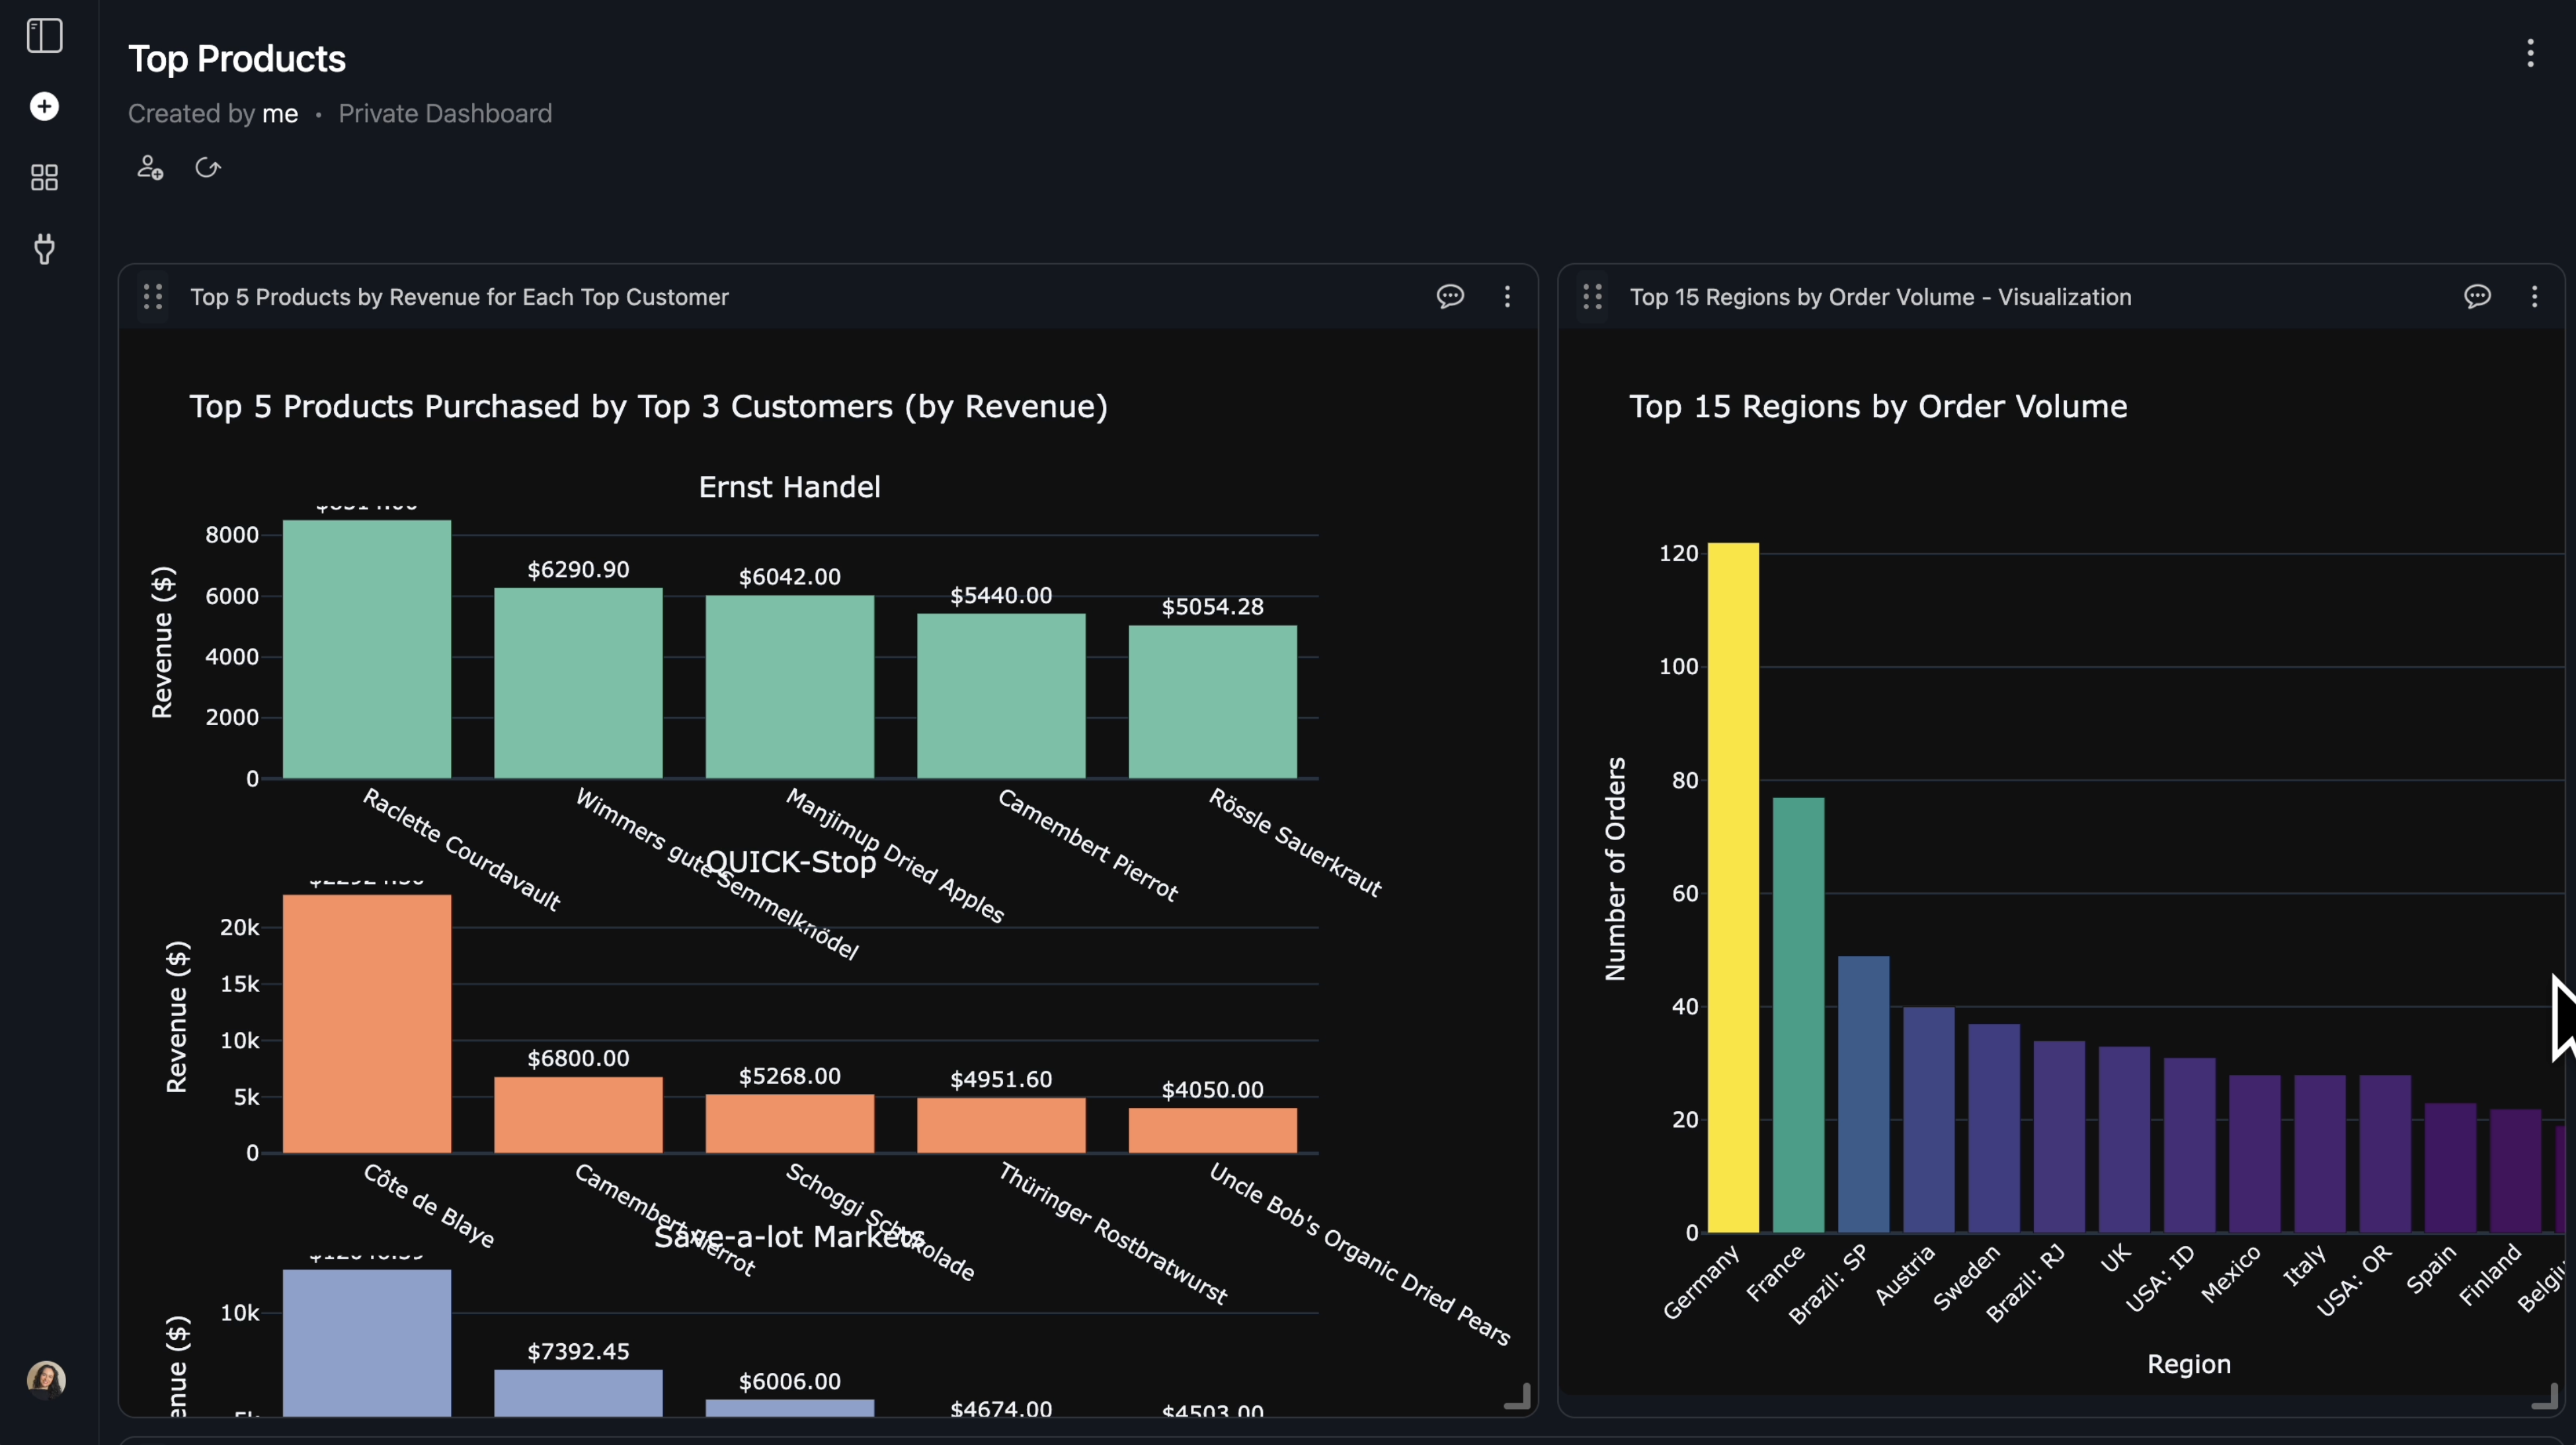Click resize handle of Top 5 Products widget

(1518, 1397)
